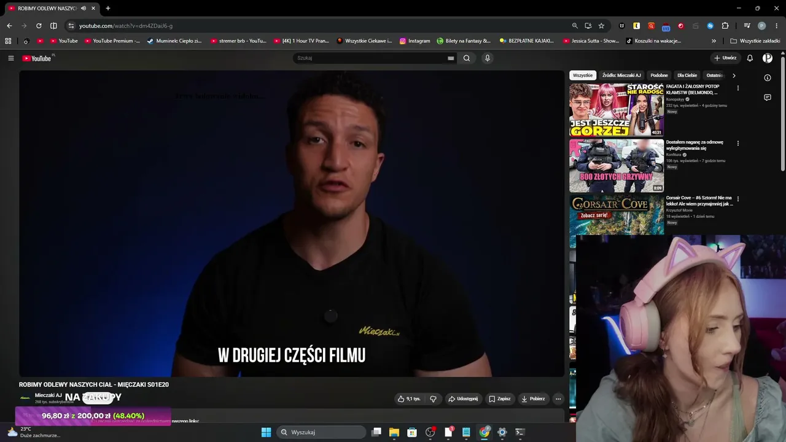This screenshot has width=786, height=442.
Task: Select the Podobne filter chip
Action: click(660, 76)
